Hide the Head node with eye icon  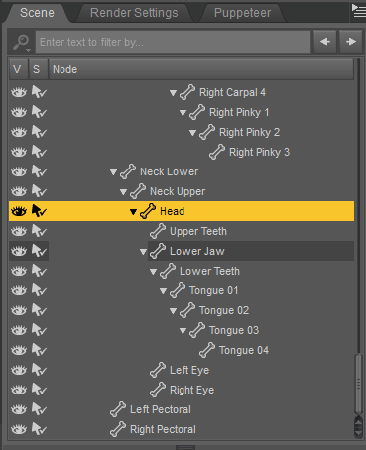(x=19, y=211)
